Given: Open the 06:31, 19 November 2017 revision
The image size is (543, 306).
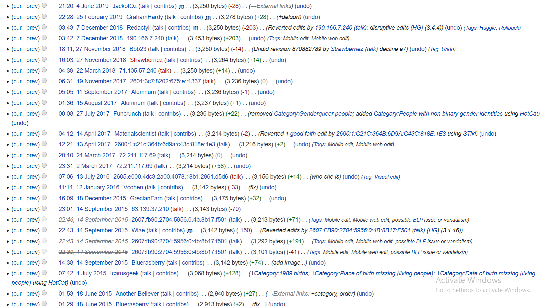Looking at the screenshot, I should pyautogui.click(x=92, y=81).
